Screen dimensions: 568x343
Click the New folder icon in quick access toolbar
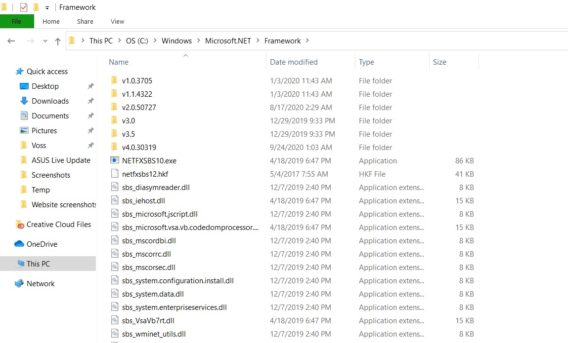[36, 7]
